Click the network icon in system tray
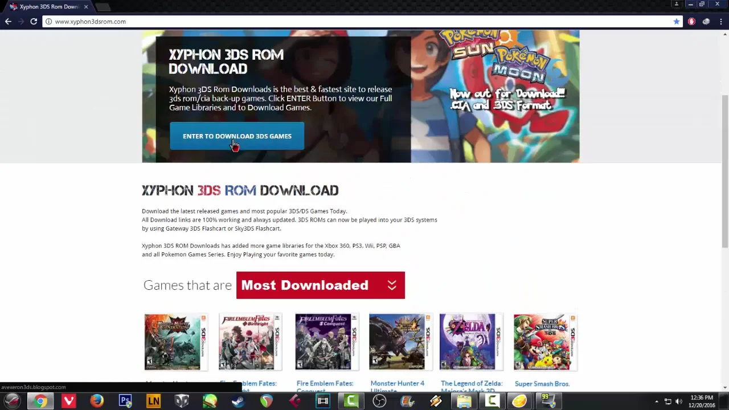Image resolution: width=729 pixels, height=410 pixels. click(x=668, y=401)
